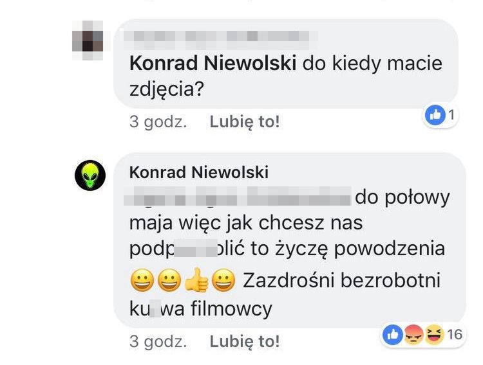Open Konrad Niewolski's profile name in second comment
483x365 pixels.
tap(199, 172)
